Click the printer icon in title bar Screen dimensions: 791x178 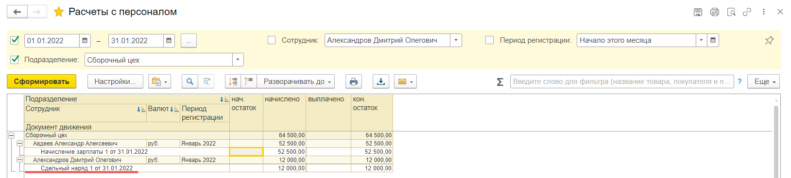pyautogui.click(x=714, y=12)
